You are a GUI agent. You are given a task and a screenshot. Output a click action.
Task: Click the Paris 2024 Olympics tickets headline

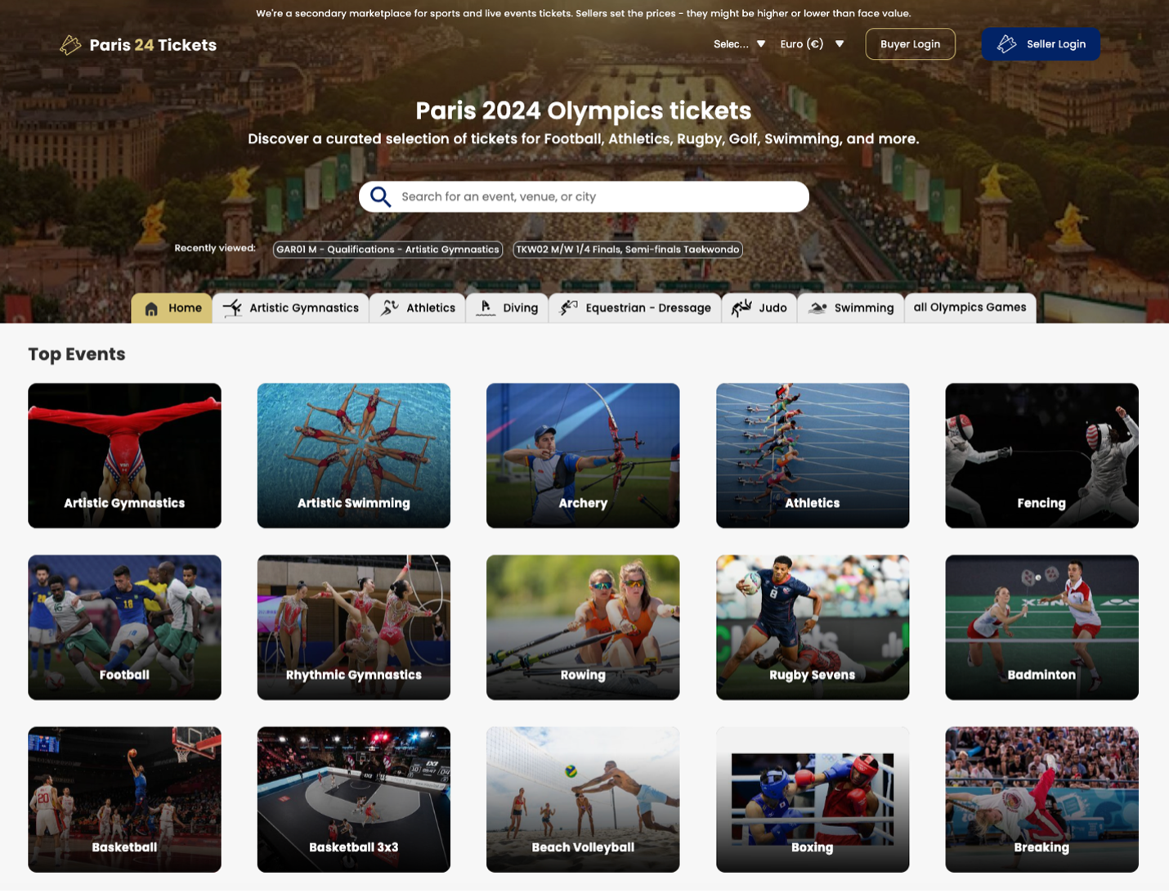583,110
